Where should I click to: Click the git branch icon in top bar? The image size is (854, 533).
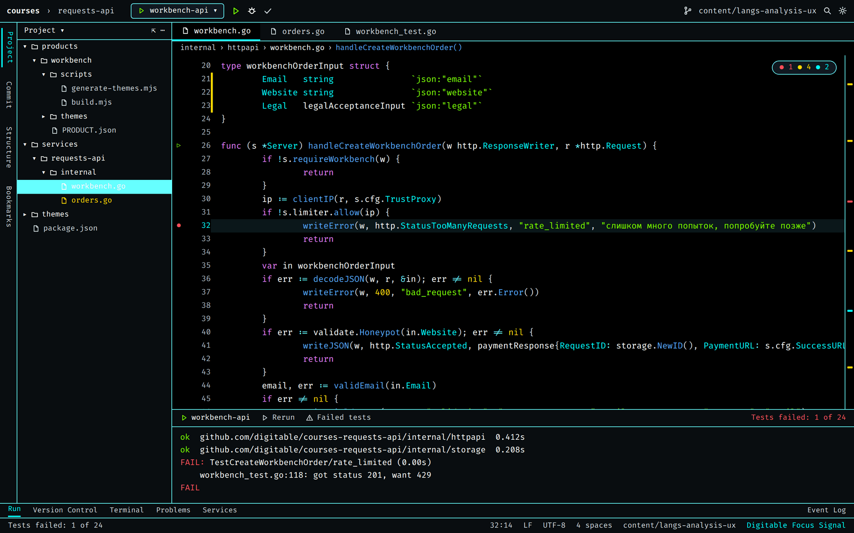tap(688, 11)
